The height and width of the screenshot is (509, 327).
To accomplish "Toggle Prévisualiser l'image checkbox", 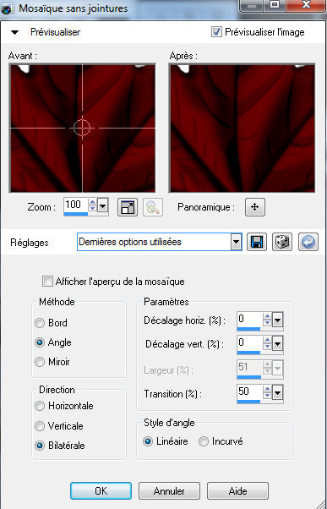I will [x=216, y=32].
